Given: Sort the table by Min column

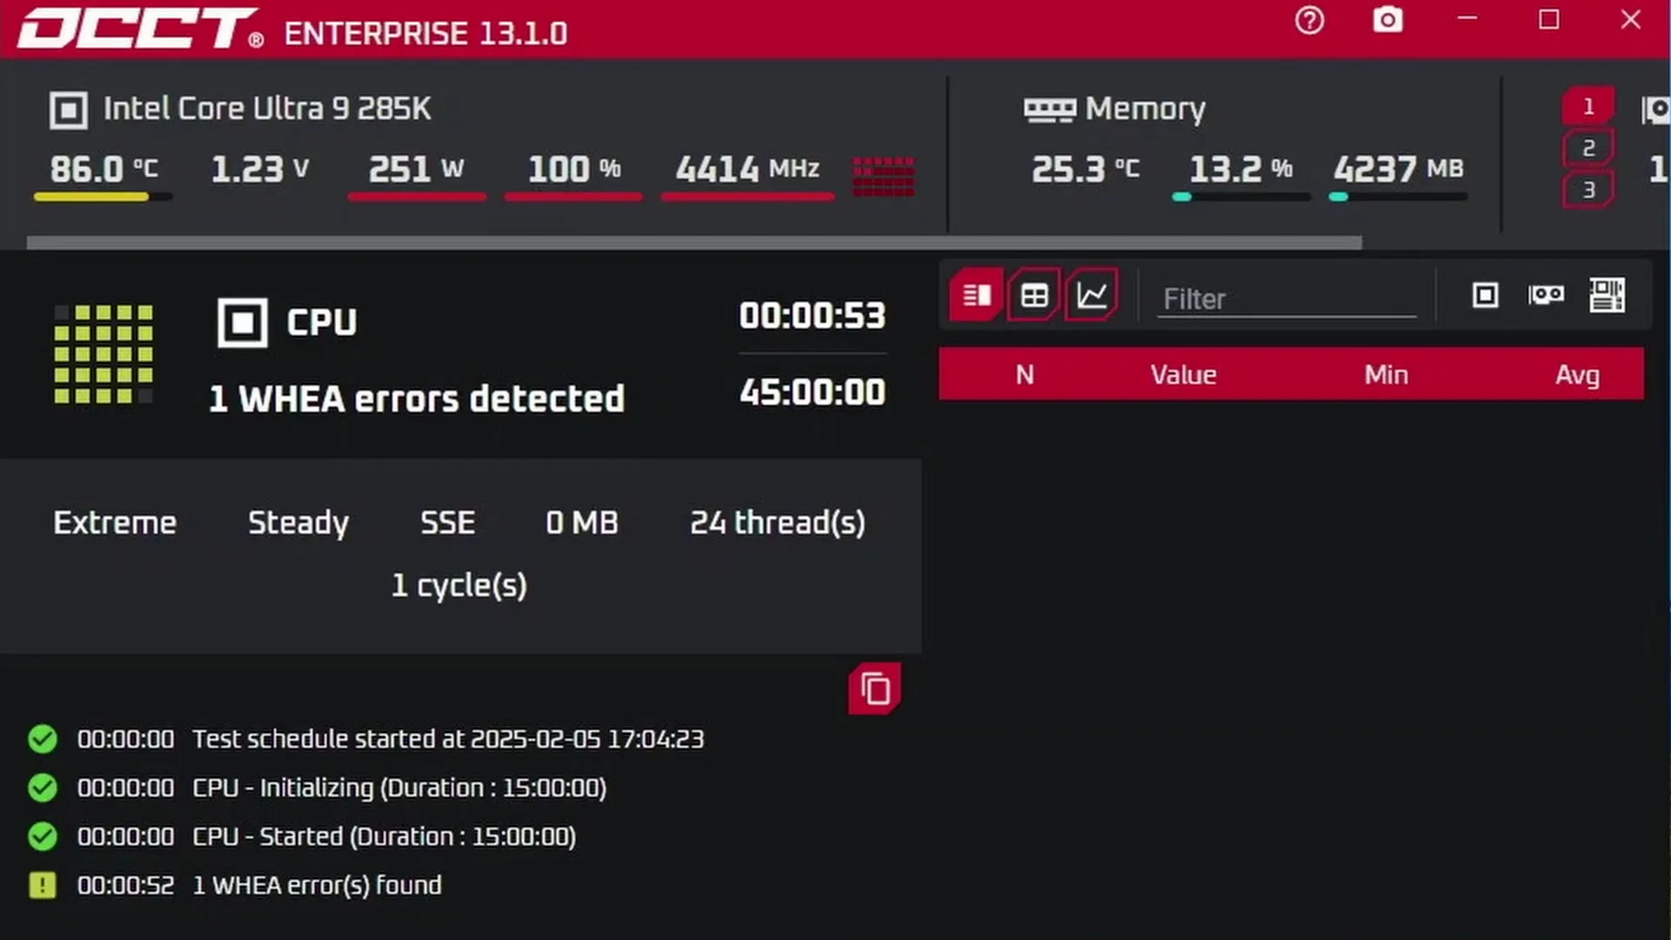Looking at the screenshot, I should 1386,375.
